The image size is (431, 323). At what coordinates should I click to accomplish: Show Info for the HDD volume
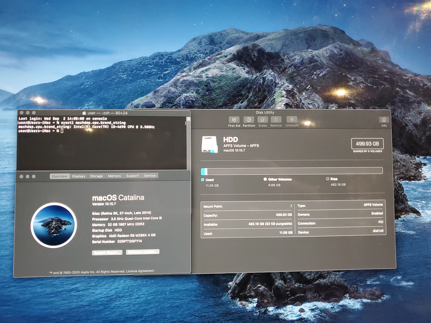click(384, 122)
